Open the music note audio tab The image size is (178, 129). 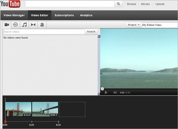(24, 25)
